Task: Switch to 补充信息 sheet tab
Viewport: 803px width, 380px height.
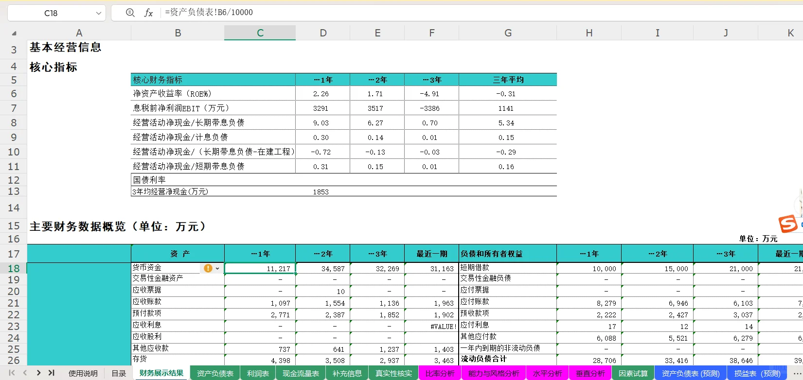Action: pyautogui.click(x=347, y=373)
